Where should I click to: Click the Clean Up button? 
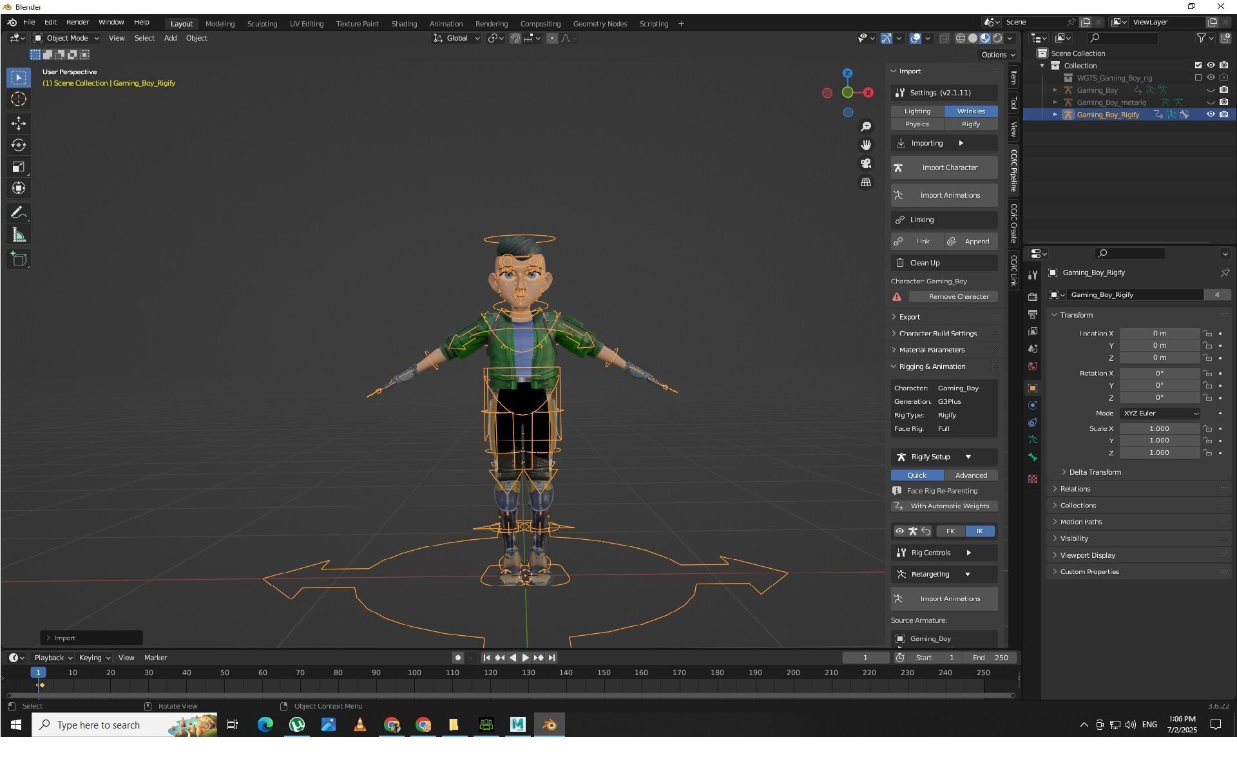click(945, 263)
